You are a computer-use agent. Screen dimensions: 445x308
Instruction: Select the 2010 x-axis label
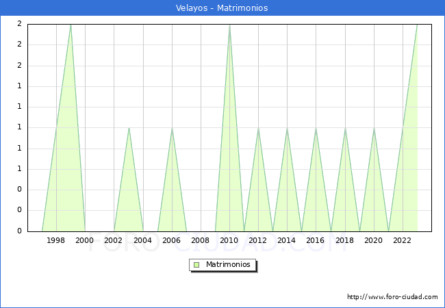pos(229,240)
